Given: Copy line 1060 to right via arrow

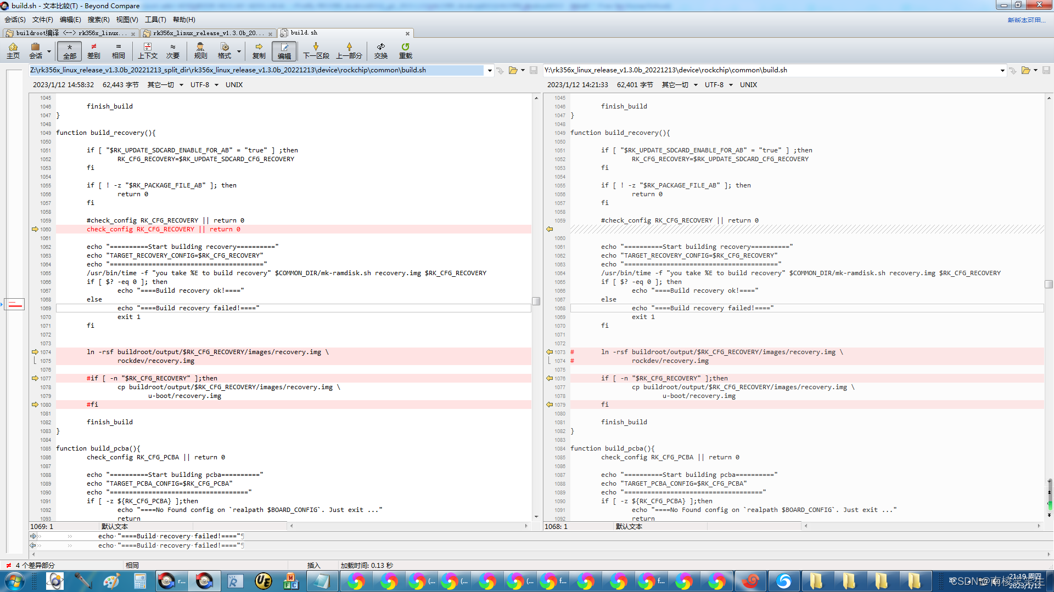Looking at the screenshot, I should [x=35, y=229].
